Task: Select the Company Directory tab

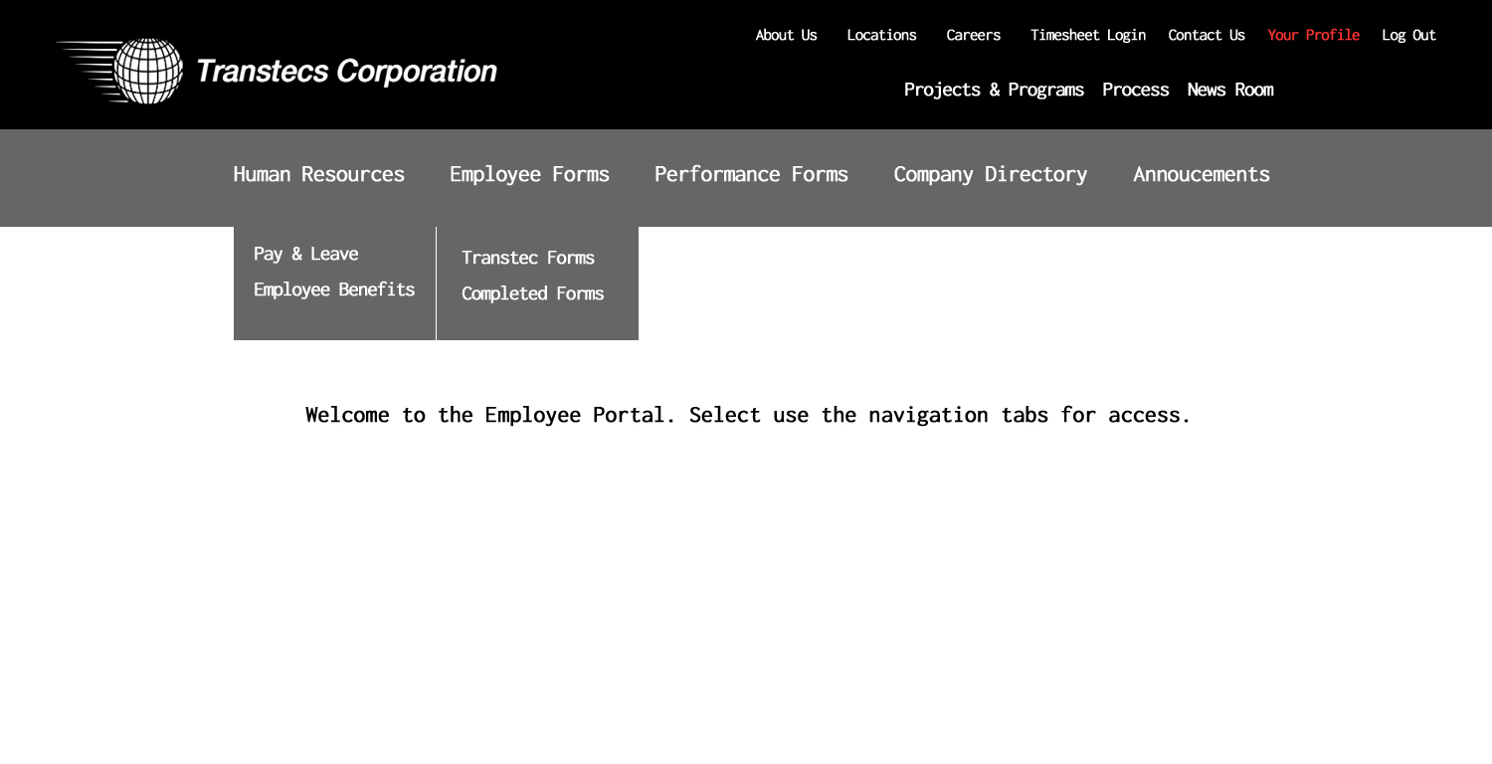Action: pos(990,174)
